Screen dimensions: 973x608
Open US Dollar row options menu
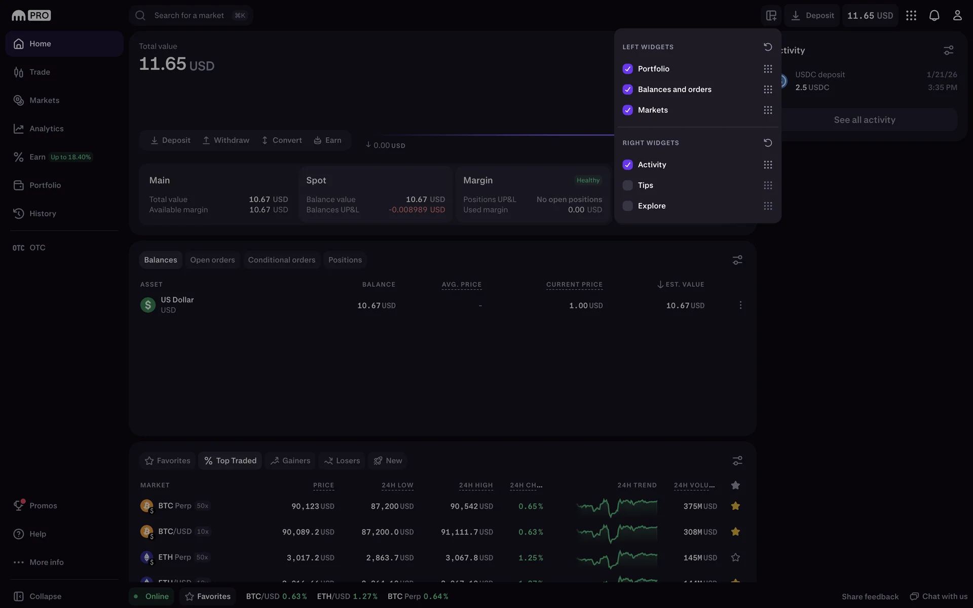(740, 305)
